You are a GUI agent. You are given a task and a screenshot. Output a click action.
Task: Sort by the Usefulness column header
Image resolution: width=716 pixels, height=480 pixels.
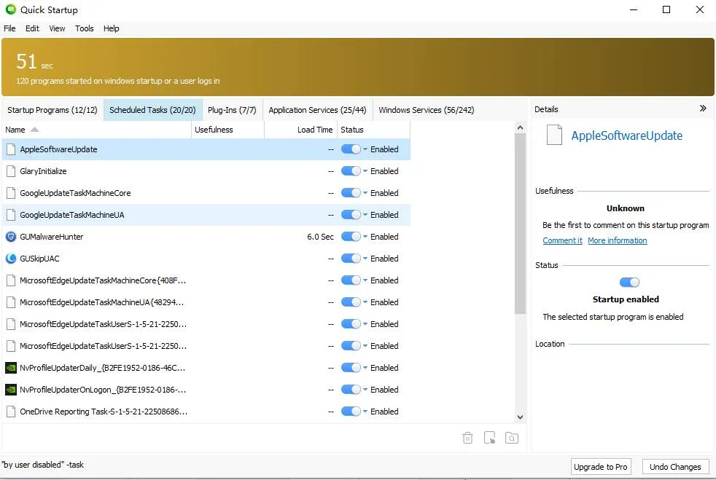point(227,130)
